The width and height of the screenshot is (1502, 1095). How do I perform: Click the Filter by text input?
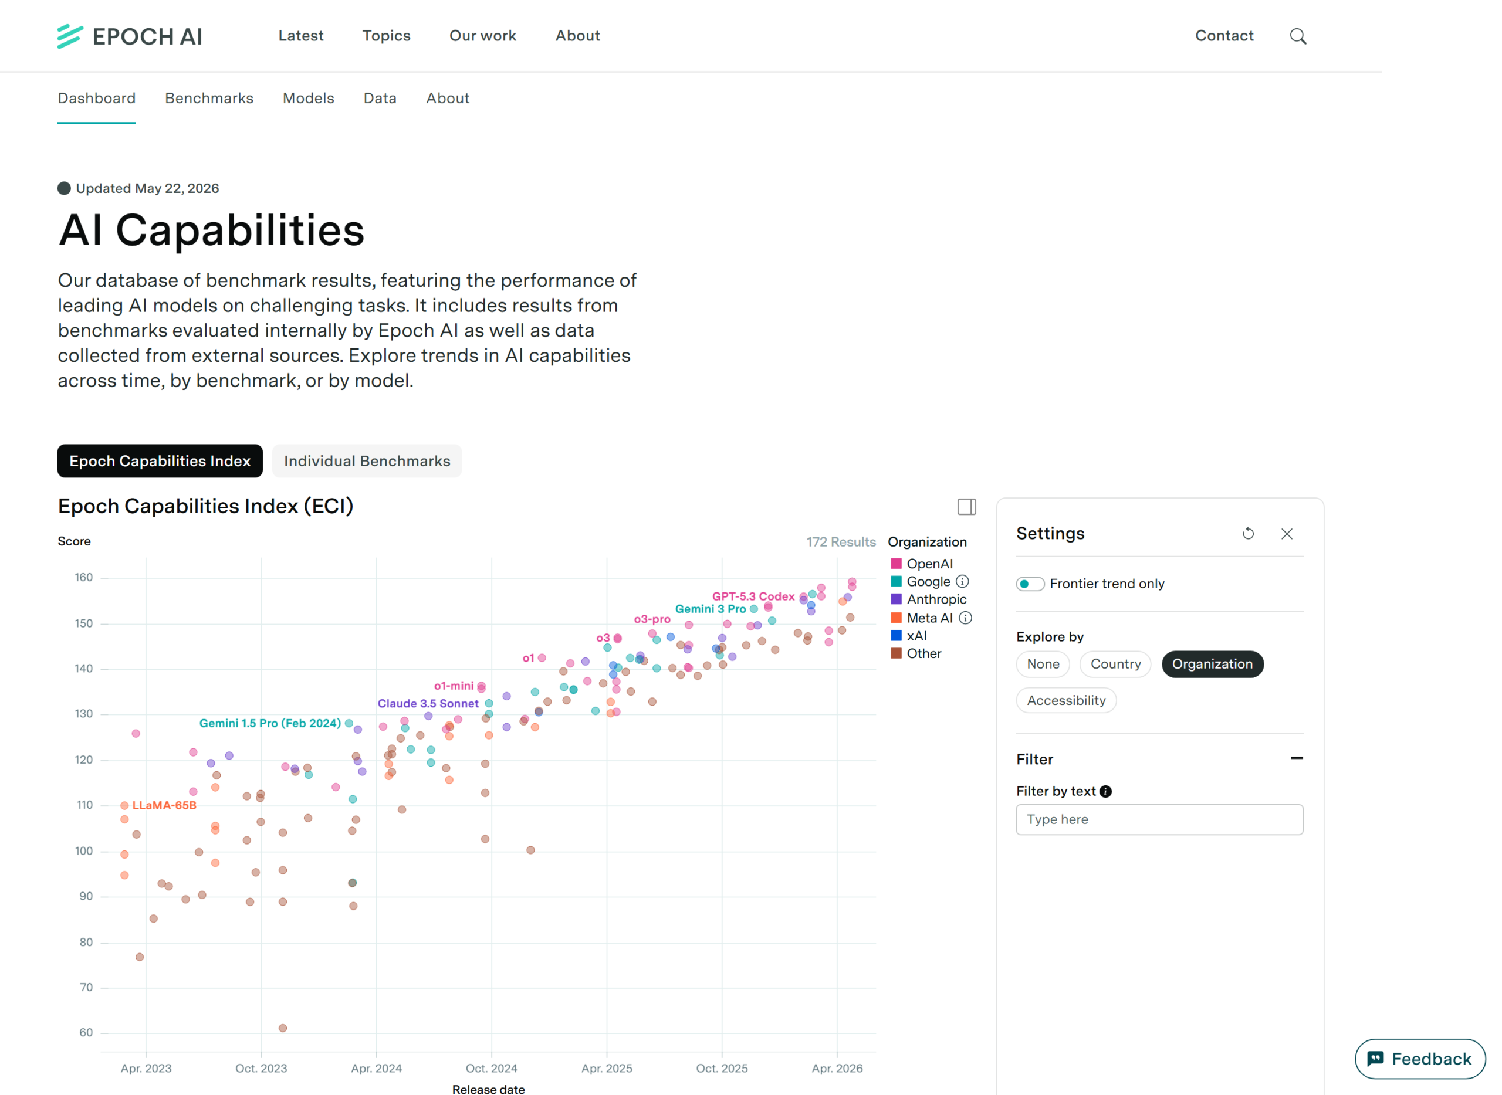coord(1159,820)
